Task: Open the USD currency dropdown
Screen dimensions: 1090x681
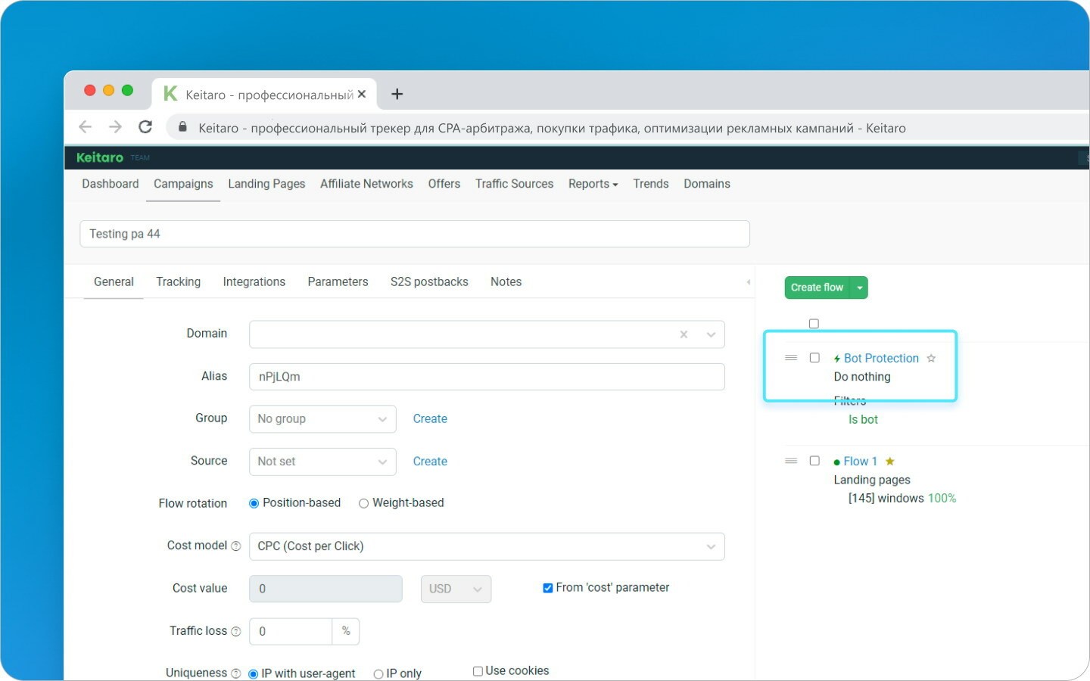Action: click(456, 589)
